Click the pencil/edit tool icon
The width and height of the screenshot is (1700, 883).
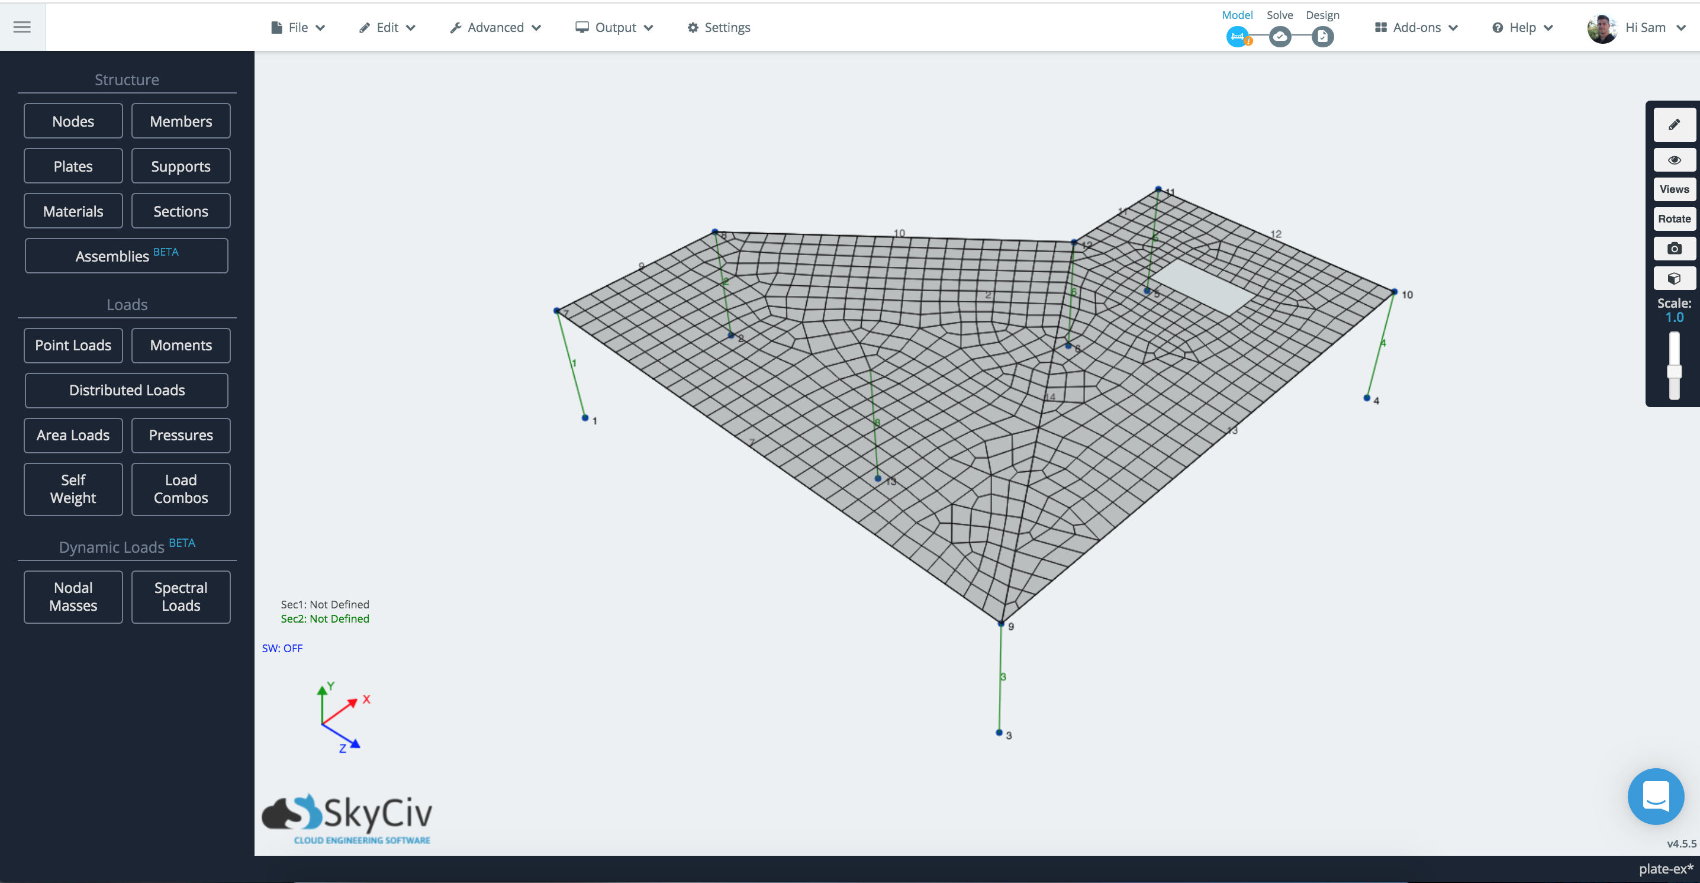pos(1673,125)
